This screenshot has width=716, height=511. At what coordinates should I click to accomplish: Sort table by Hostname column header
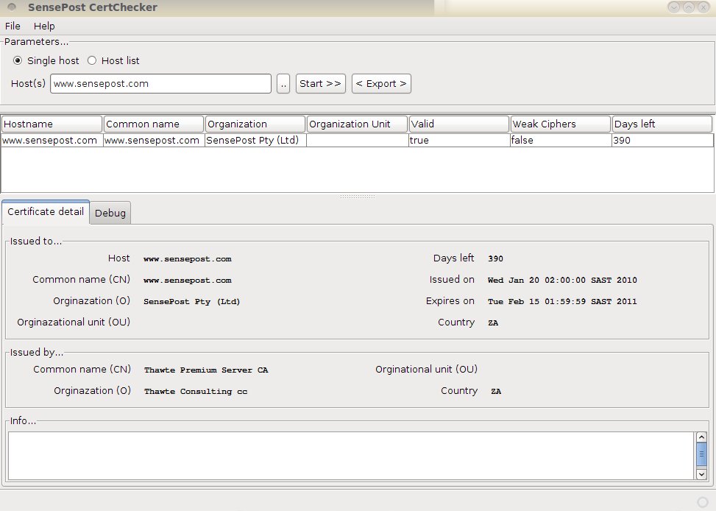[52, 124]
